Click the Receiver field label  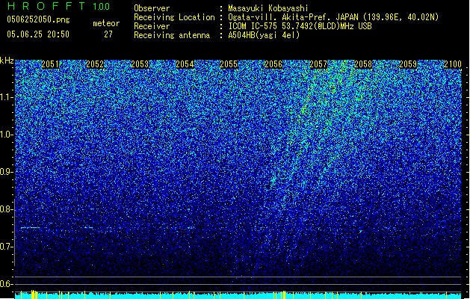(152, 26)
